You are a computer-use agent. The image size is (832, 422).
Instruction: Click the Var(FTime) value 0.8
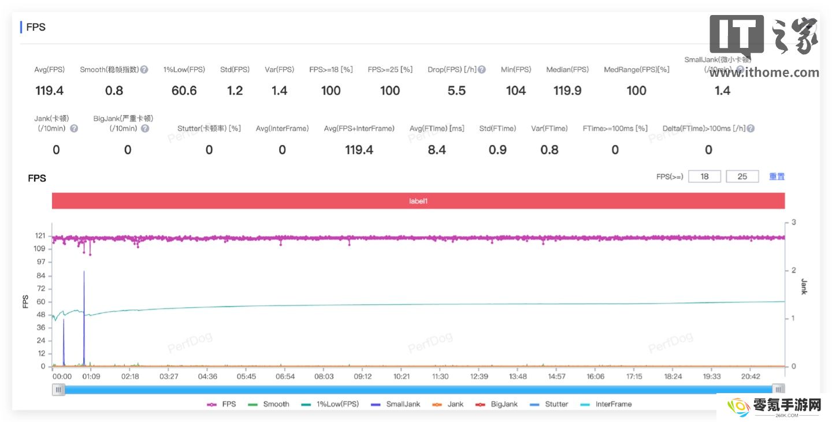click(x=549, y=150)
